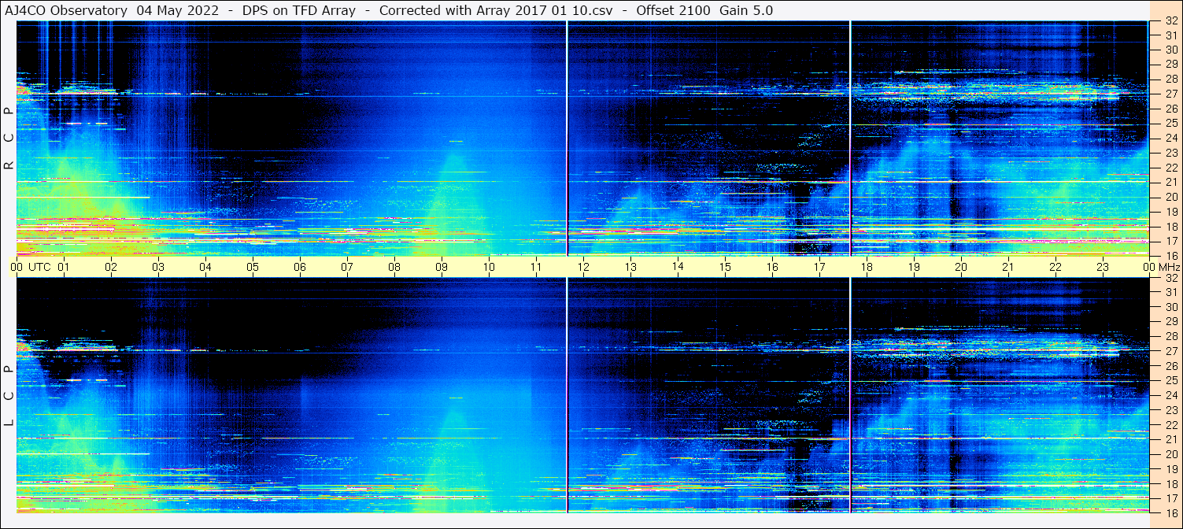The image size is (1183, 529).
Task: Click "27" MHz label on RCP frequency scale
Action: point(1170,94)
